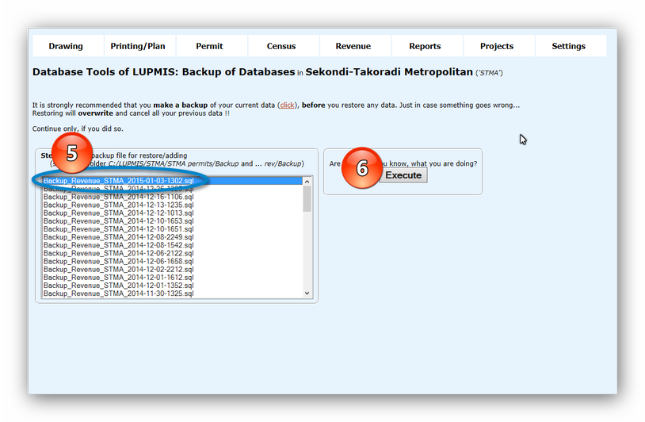
Task: Select Backup_Revenue_STMA_2014-12-12-1013.sql in the list
Action: [x=173, y=213]
